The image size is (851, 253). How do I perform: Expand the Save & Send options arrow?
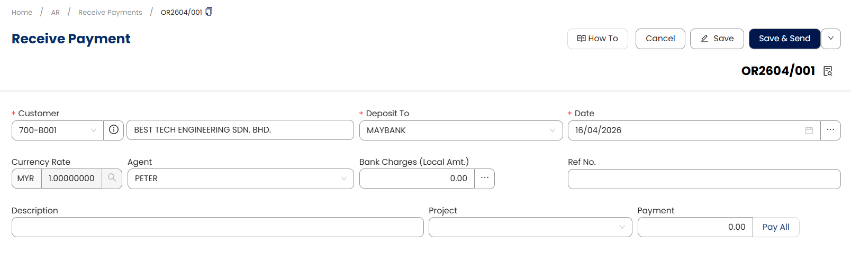click(831, 39)
